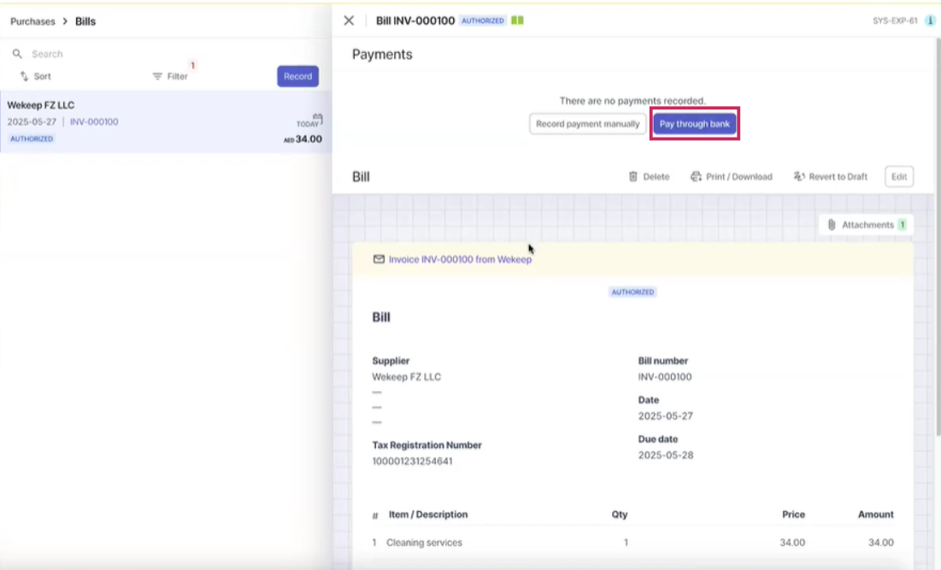The image size is (941, 570).
Task: Open the Sort options
Action: [35, 76]
